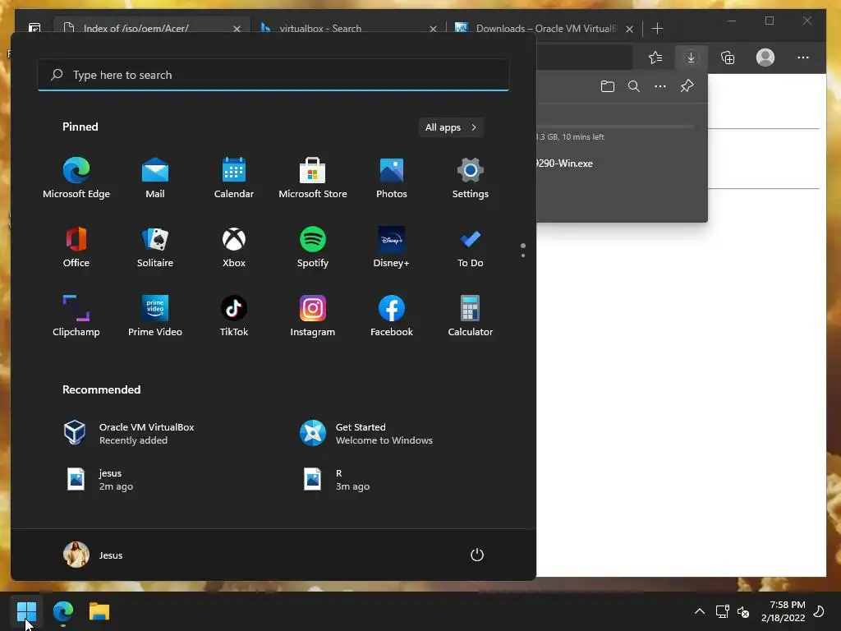
Task: Click the power button in Start menu
Action: [x=477, y=555]
